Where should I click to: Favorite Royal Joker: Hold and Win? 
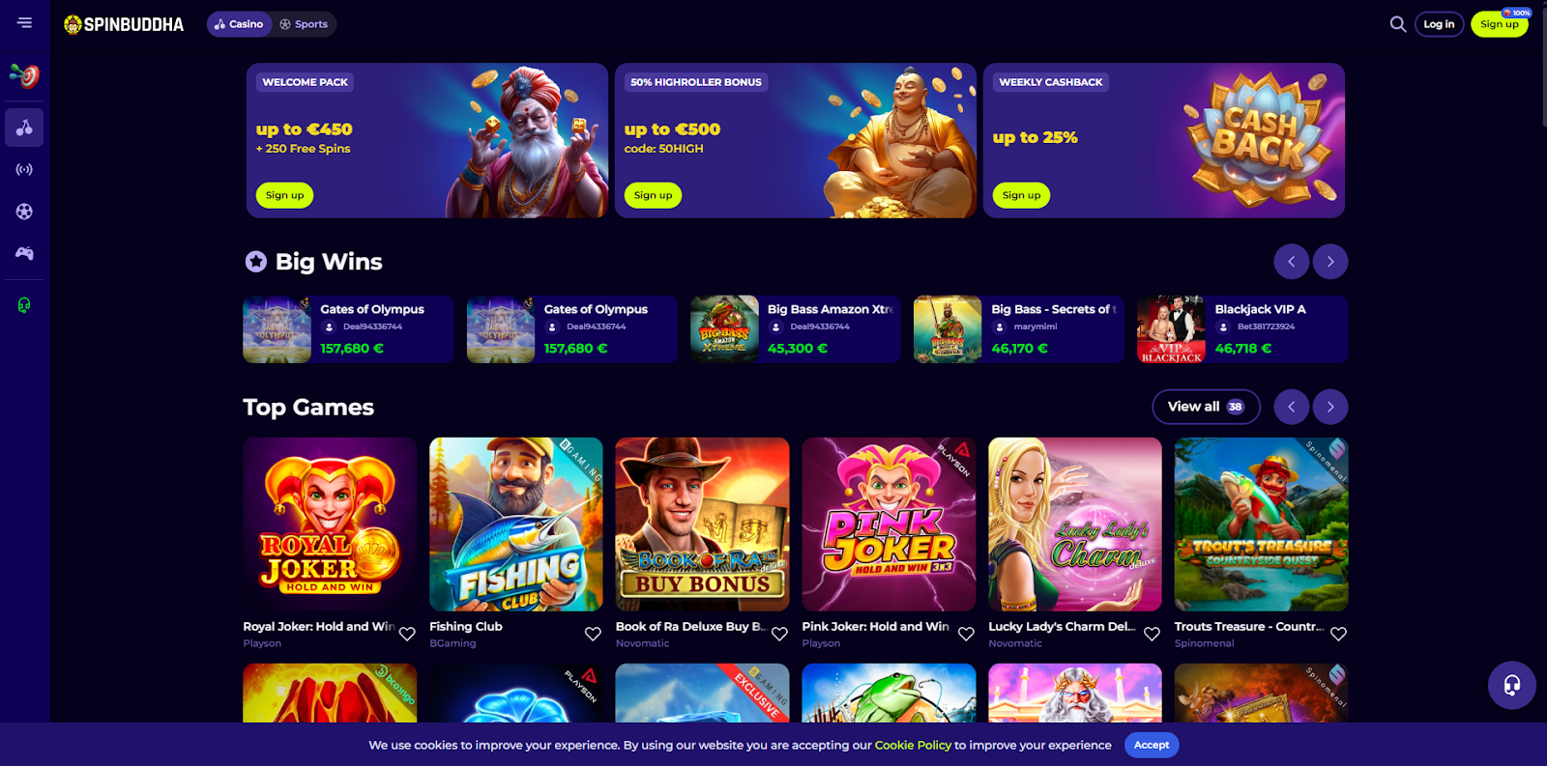tap(407, 635)
